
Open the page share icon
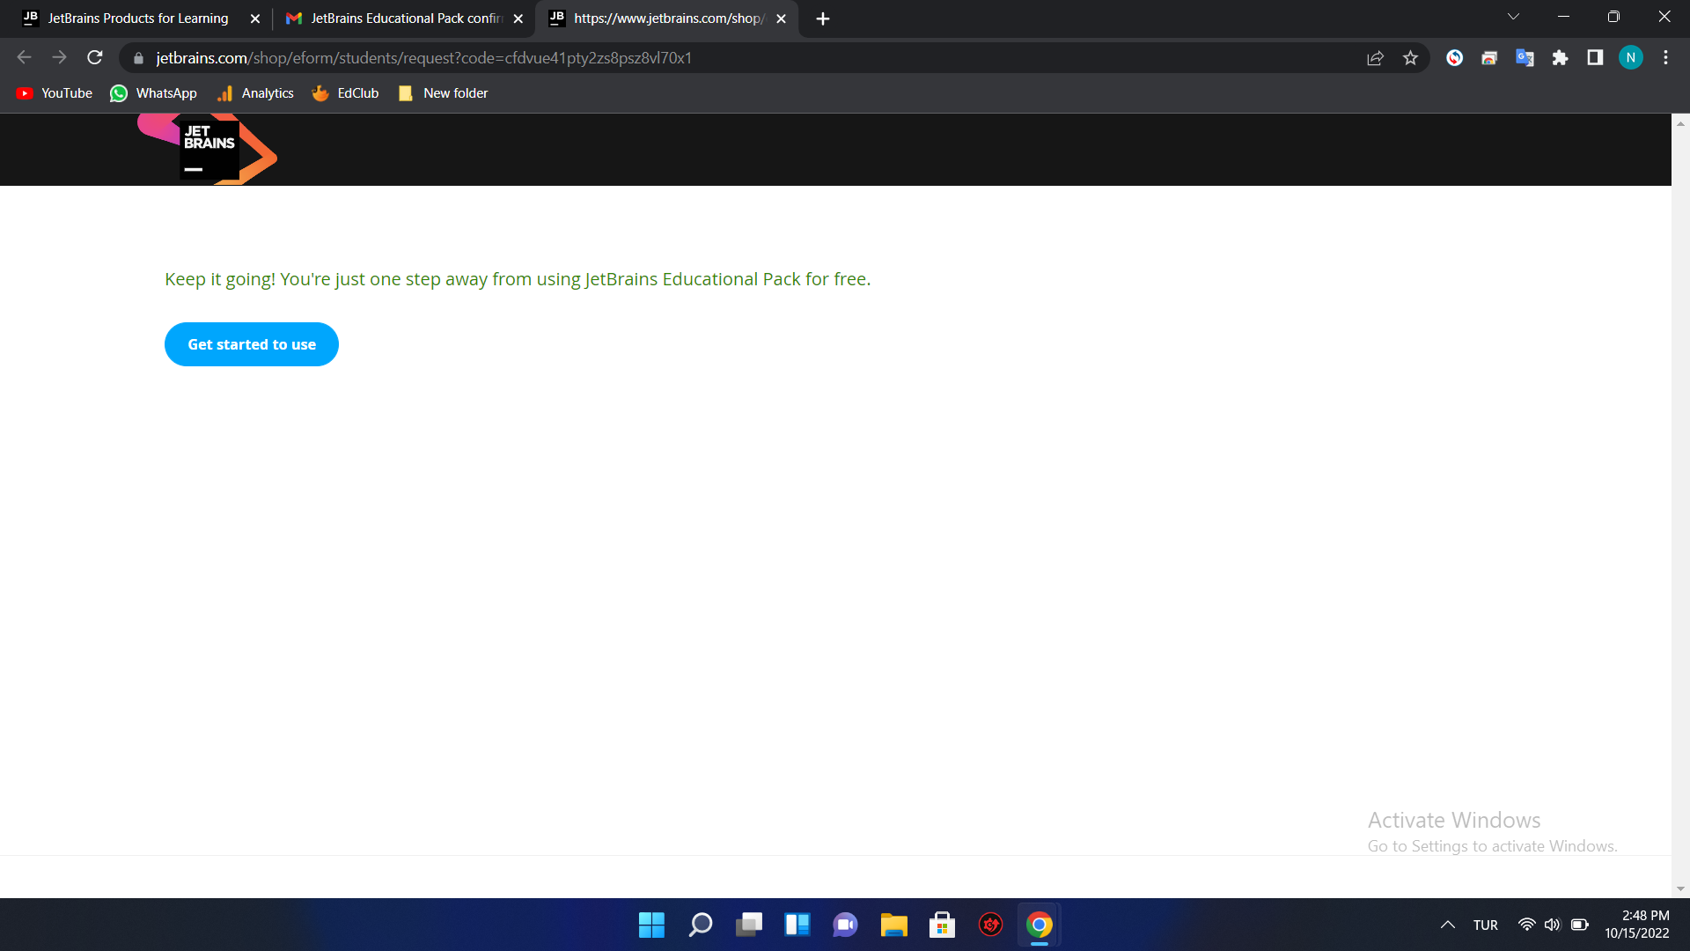(x=1375, y=58)
